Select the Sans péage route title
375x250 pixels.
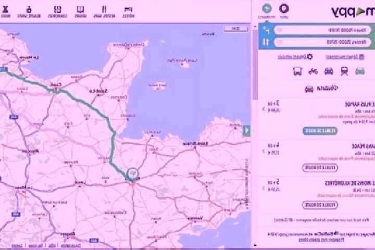[x=364, y=146]
